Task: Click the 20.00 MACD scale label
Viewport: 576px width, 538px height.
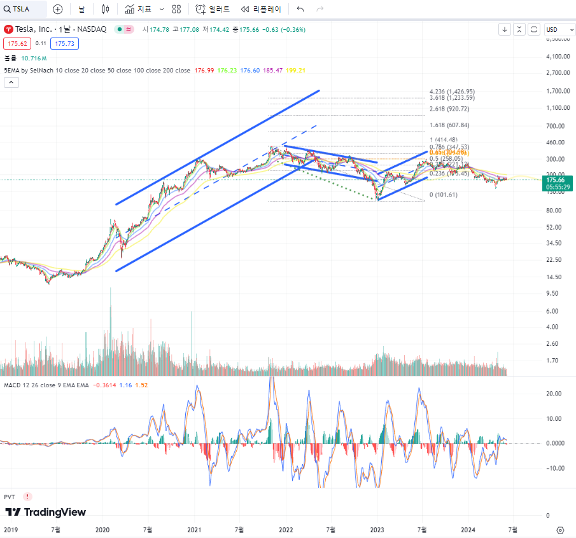Action: coord(554,394)
